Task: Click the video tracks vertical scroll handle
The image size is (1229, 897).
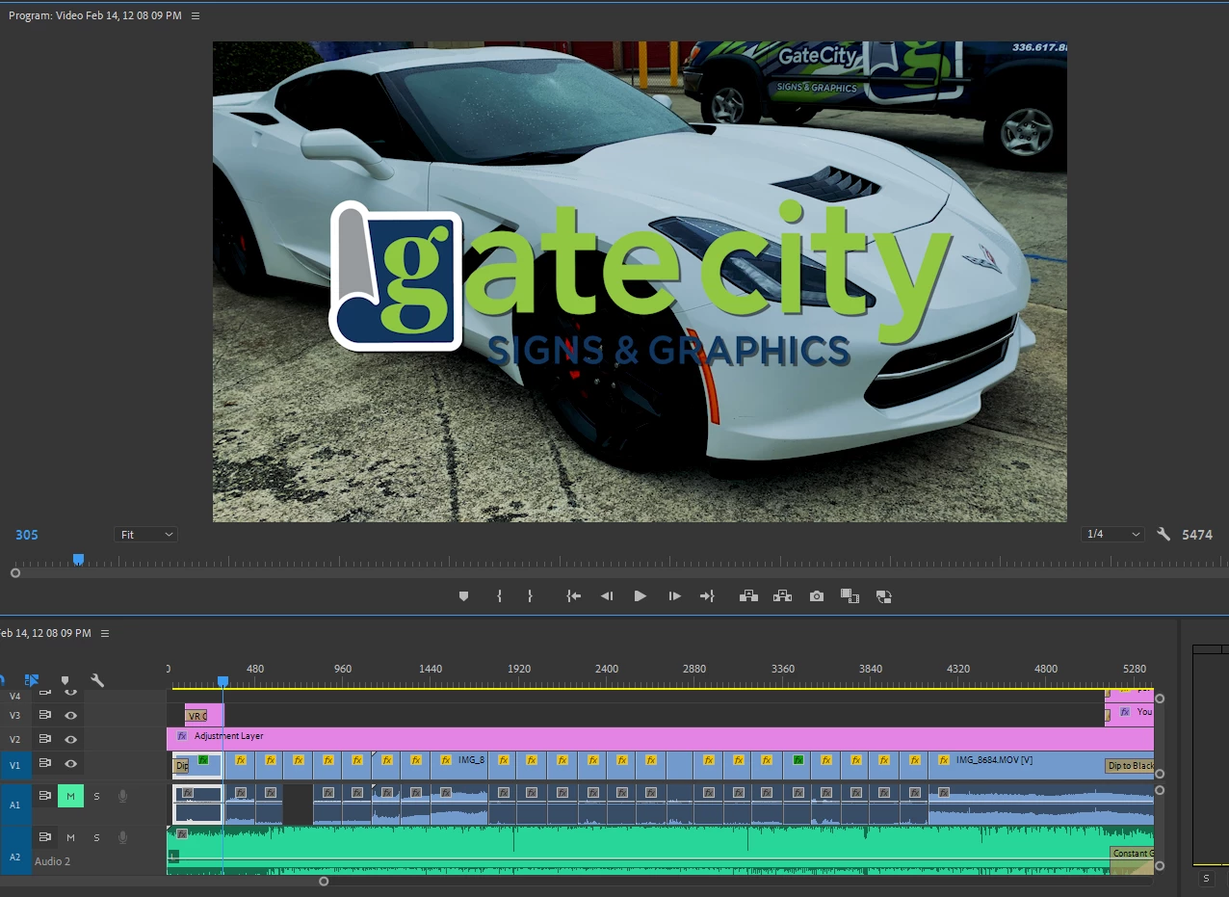Action: click(x=1160, y=699)
